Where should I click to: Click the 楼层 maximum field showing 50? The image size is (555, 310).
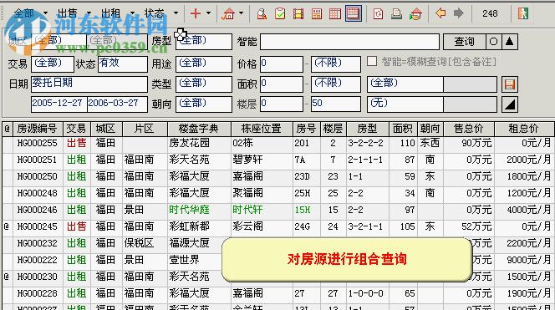(336, 104)
